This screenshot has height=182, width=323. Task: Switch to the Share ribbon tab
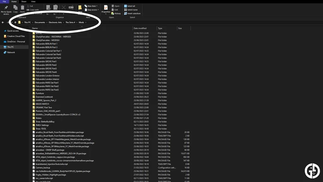(x=24, y=1)
